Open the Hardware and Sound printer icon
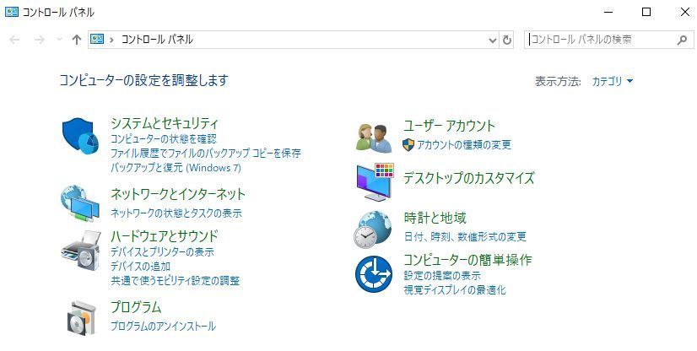Viewport: 697px width, 351px height. click(81, 251)
